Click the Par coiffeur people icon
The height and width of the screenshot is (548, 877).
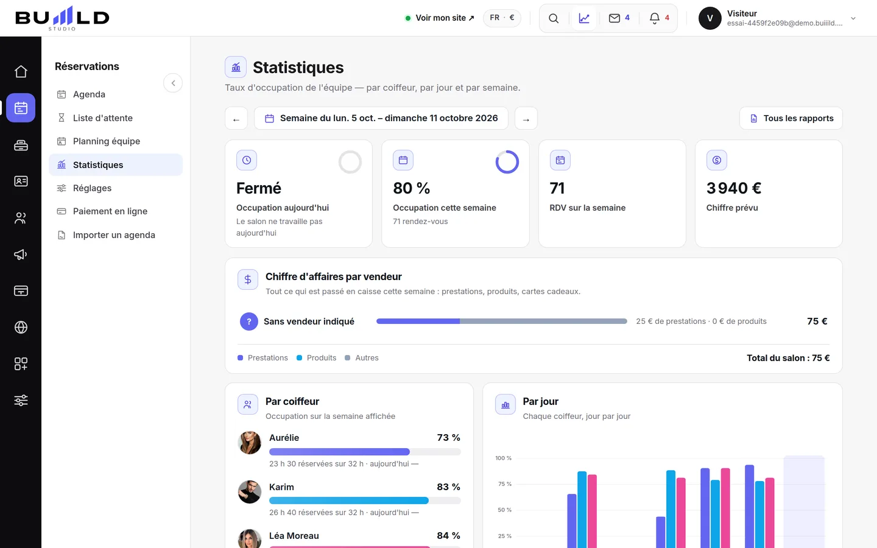[248, 404]
